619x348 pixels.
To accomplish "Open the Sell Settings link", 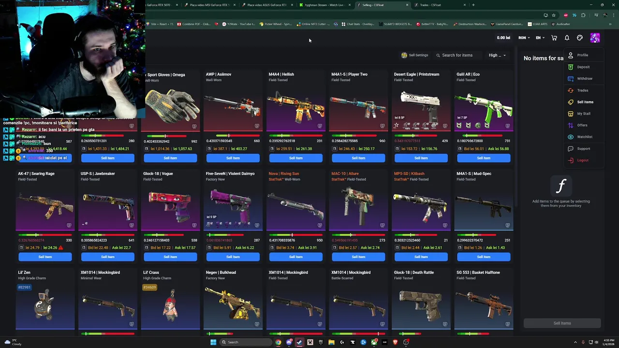I will (x=414, y=55).
